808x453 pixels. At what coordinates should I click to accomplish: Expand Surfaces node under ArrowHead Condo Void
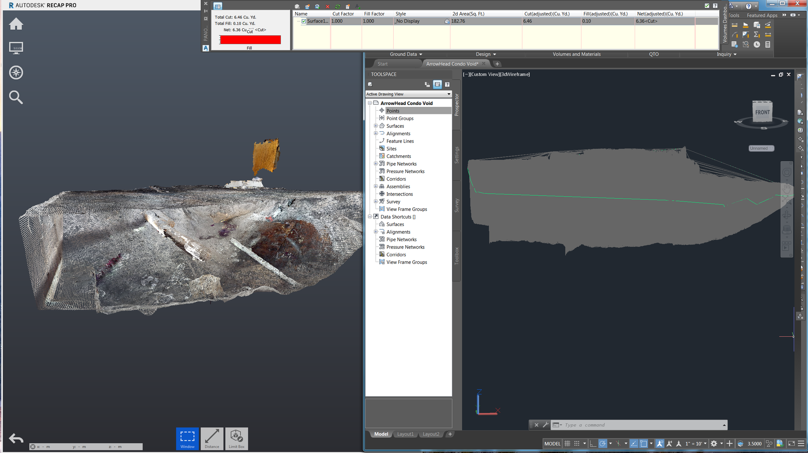(376, 126)
